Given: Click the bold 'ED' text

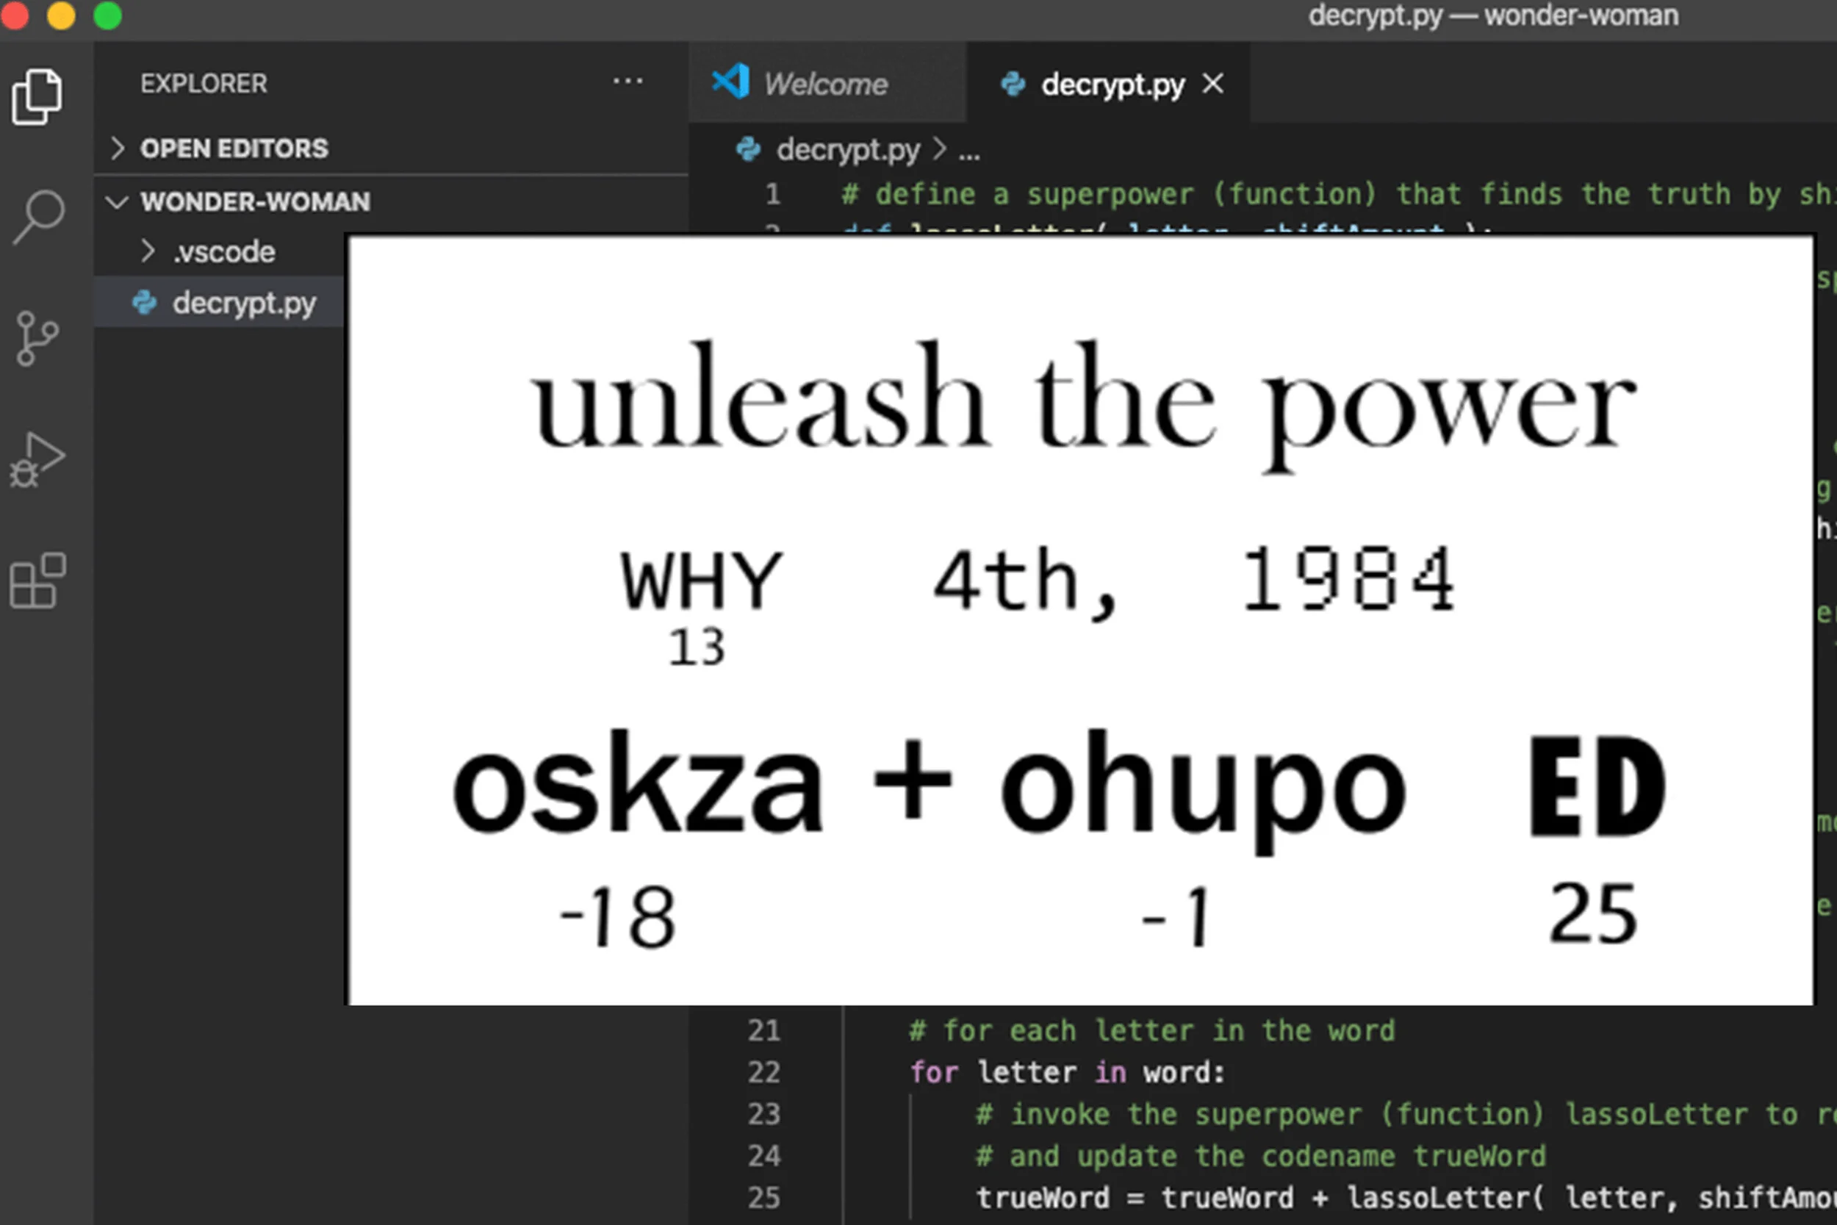Looking at the screenshot, I should 1597,786.
